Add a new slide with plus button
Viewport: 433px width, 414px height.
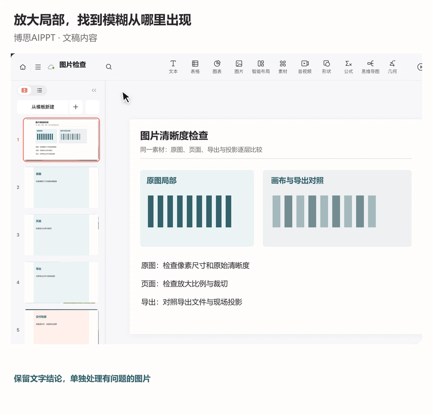76,107
